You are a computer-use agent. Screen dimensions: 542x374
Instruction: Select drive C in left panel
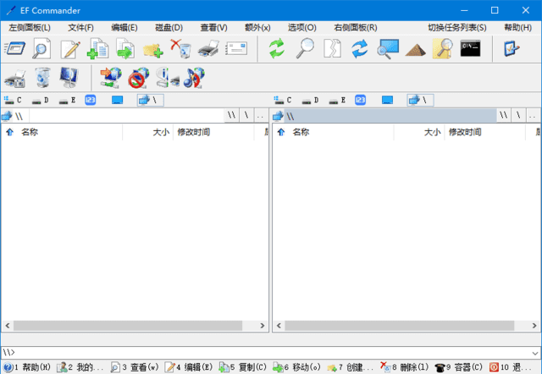click(13, 100)
